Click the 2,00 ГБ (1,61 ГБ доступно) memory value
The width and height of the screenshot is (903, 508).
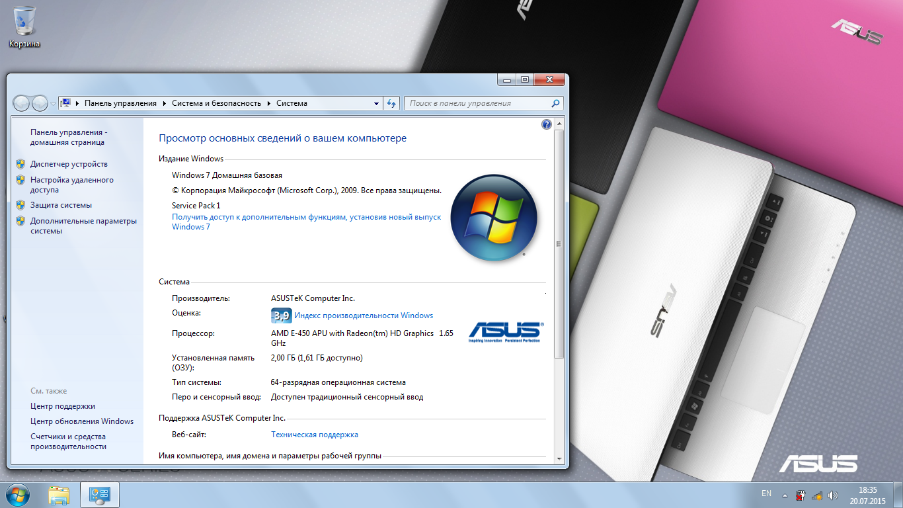(x=317, y=358)
